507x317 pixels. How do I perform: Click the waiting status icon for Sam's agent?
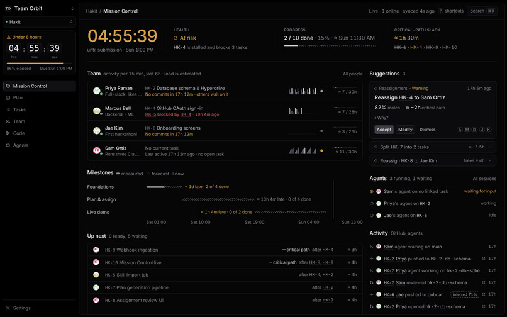point(372,191)
